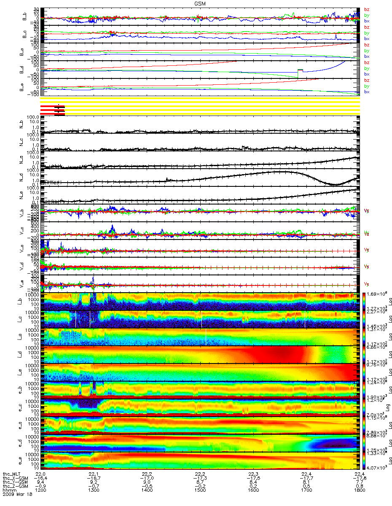The height and width of the screenshot is (506, 392).
Task: Click the -0.9 Z-GSM value
Action: [x=40, y=485]
